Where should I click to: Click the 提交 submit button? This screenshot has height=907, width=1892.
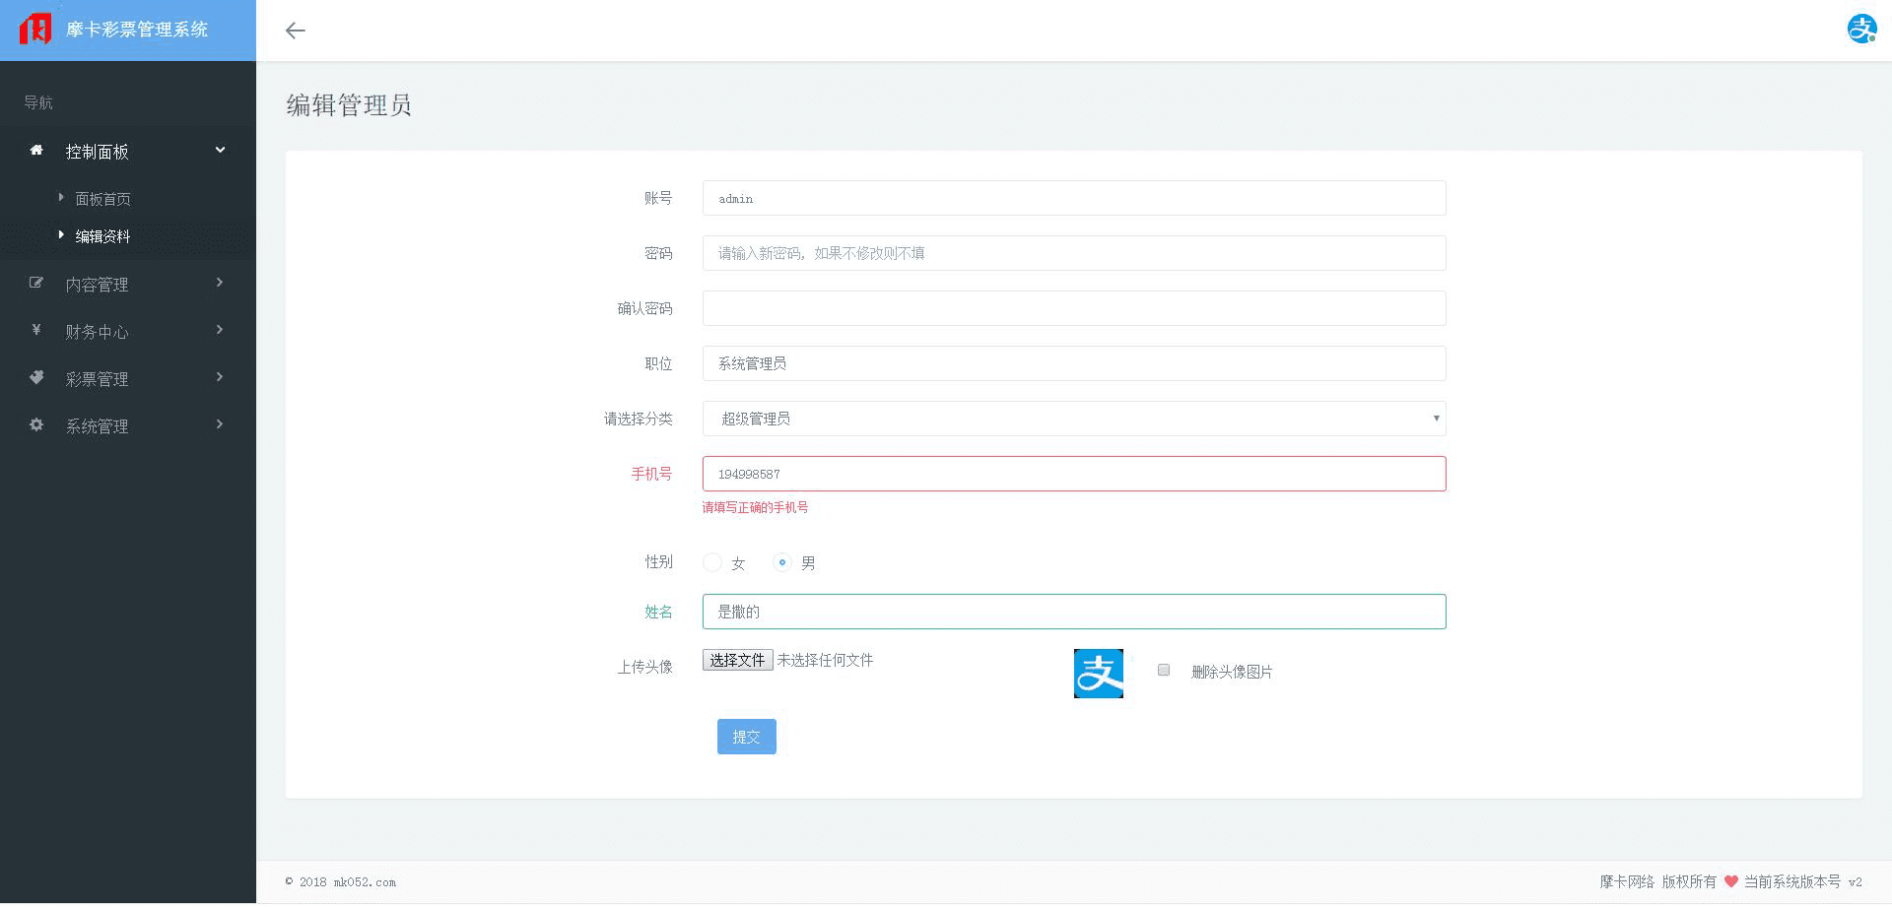(746, 737)
